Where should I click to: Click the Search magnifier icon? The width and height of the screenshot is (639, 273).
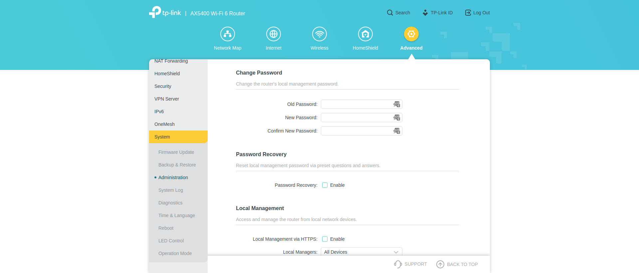click(390, 13)
